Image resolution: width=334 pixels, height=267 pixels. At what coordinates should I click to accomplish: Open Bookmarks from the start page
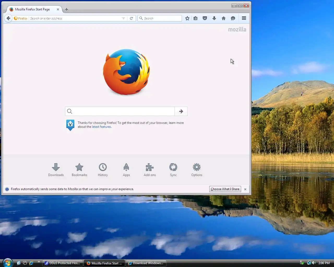tap(79, 170)
